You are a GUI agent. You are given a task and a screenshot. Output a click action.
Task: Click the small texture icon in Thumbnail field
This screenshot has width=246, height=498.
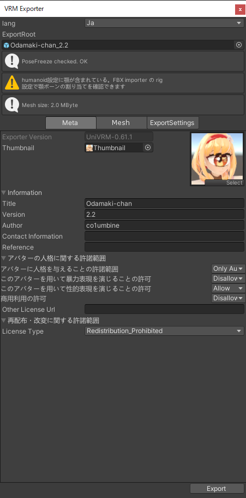[x=89, y=147]
